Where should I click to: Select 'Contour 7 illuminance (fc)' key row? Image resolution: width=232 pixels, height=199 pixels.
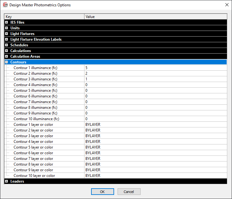35,102
